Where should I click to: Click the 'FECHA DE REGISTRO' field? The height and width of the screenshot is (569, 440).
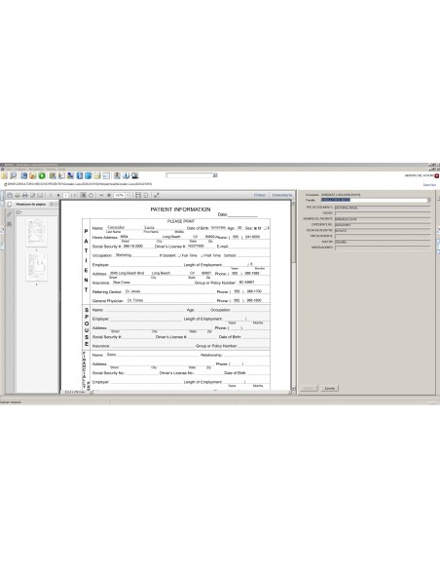point(382,231)
